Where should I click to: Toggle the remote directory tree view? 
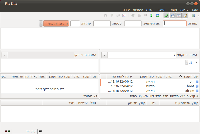click(x=173, y=16)
